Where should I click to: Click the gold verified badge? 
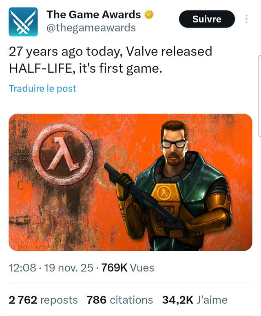[x=150, y=15]
